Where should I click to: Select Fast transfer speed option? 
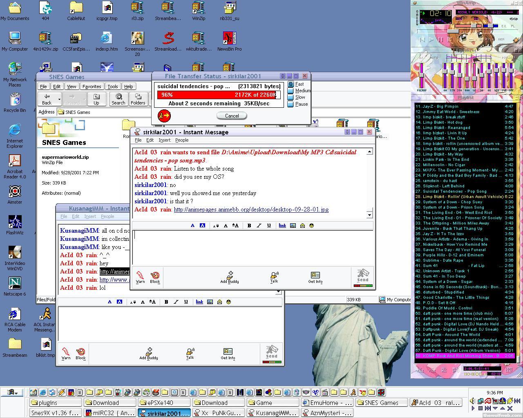pyautogui.click(x=291, y=84)
